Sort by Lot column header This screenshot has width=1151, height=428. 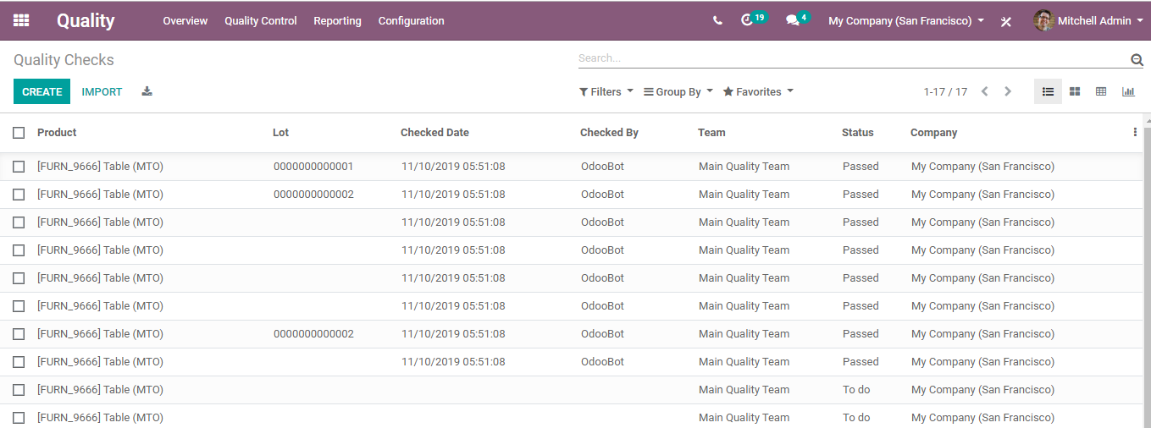click(x=280, y=133)
